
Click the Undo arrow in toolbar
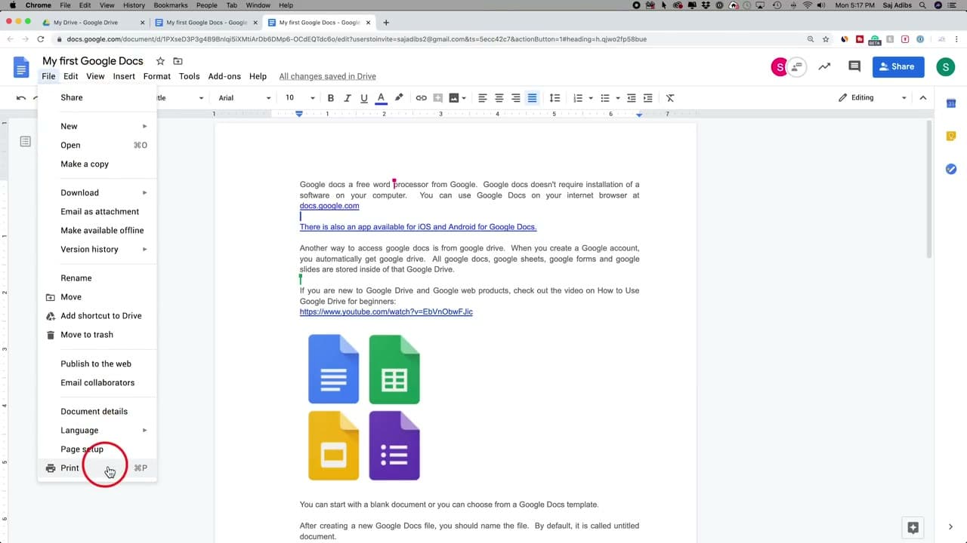21,98
